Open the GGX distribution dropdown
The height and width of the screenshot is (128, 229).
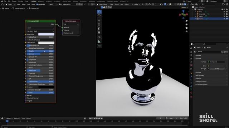[40, 28]
